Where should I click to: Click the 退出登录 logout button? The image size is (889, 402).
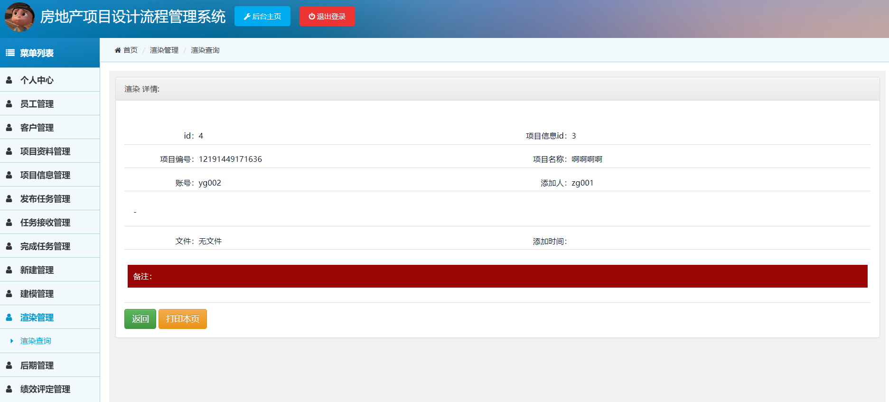[327, 16]
